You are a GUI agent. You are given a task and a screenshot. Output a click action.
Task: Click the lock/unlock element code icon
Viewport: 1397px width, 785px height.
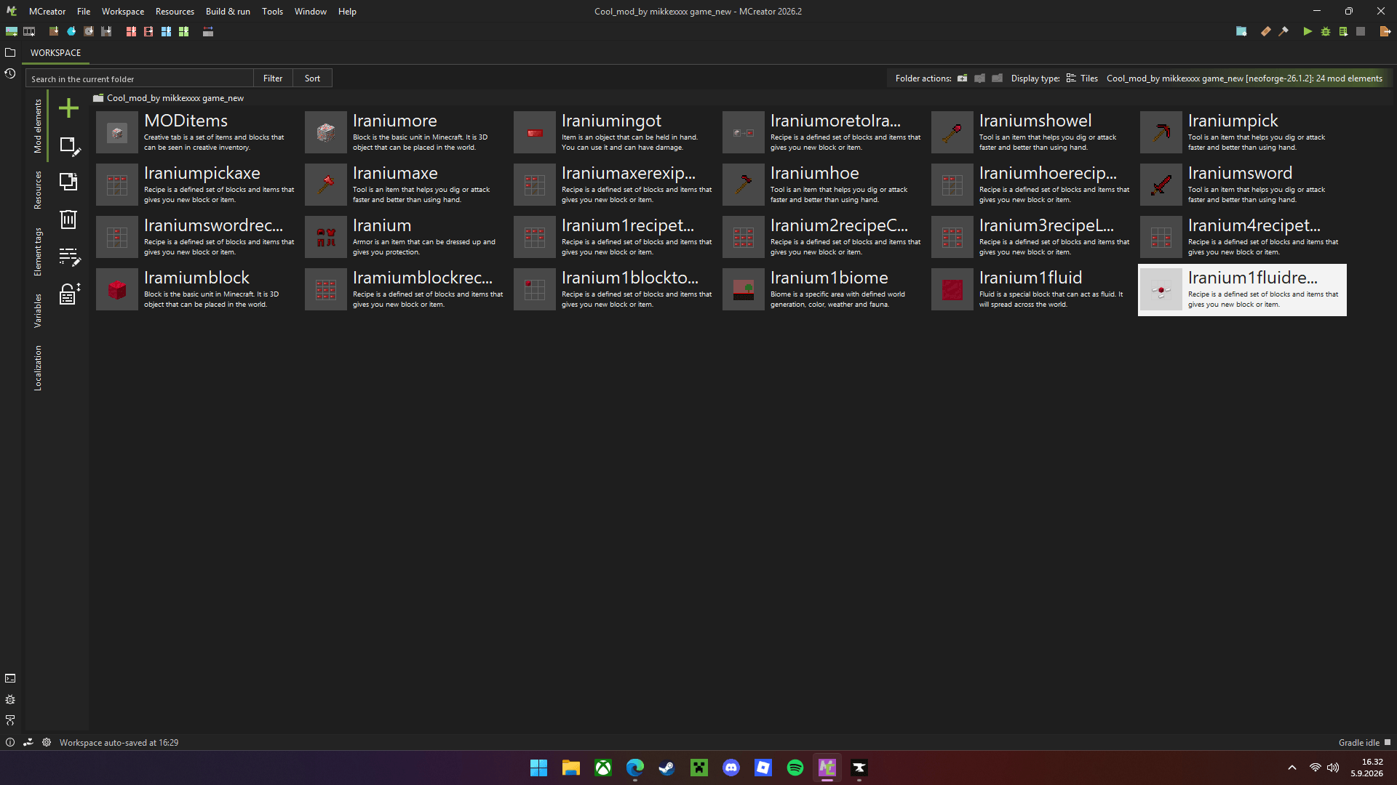point(69,294)
